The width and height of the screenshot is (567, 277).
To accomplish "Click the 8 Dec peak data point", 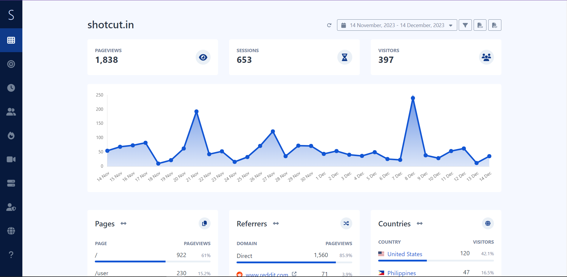I will coord(413,98).
